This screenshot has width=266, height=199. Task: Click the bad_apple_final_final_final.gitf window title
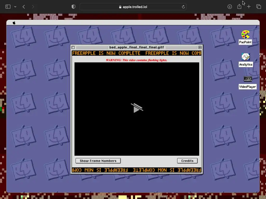[137, 47]
